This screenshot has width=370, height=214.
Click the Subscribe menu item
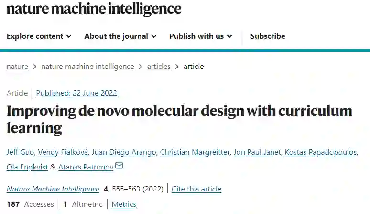[x=268, y=36]
